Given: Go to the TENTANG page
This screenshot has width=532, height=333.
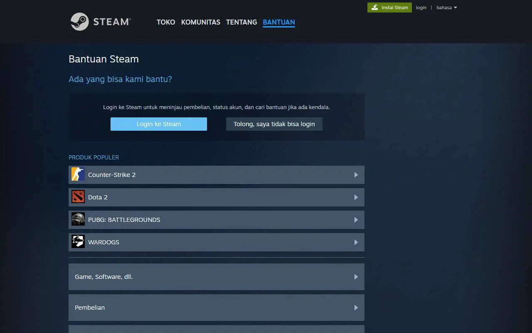Looking at the screenshot, I should [x=241, y=22].
